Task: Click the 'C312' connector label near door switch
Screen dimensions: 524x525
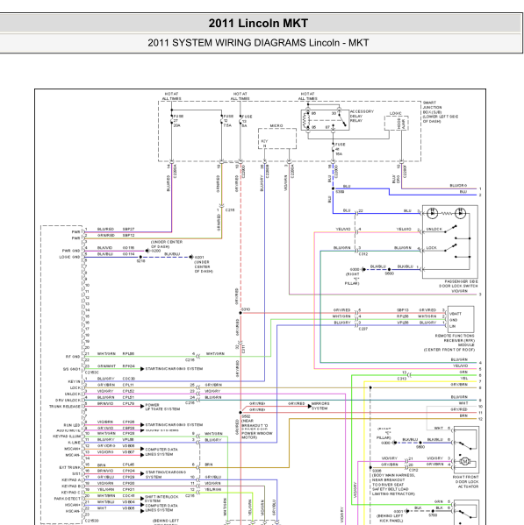Action: click(363, 254)
